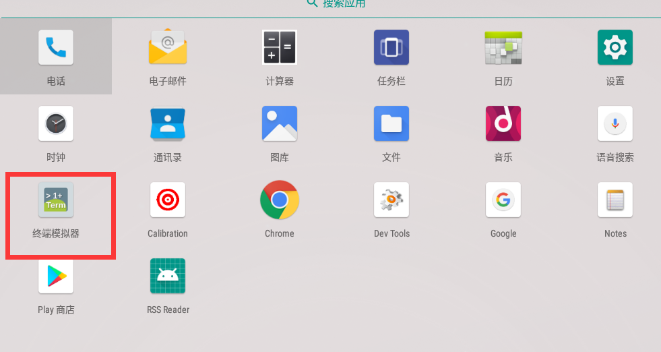Open the Chrome browser
Image resolution: width=661 pixels, height=352 pixels.
pos(280,200)
